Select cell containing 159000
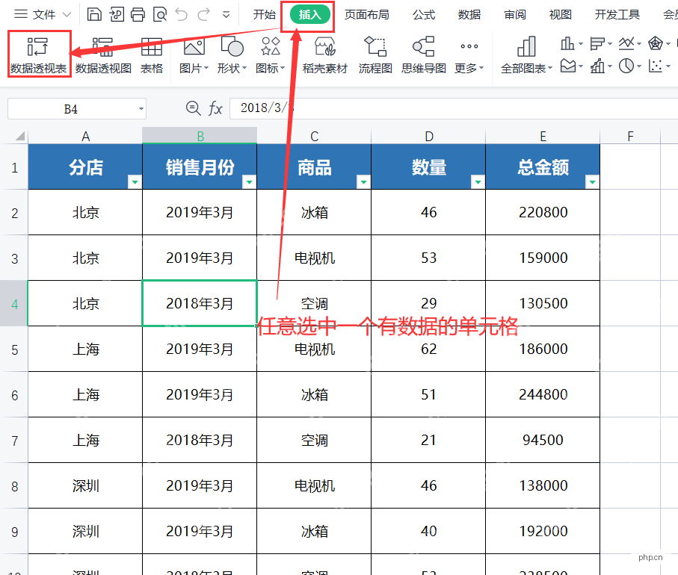 click(543, 258)
